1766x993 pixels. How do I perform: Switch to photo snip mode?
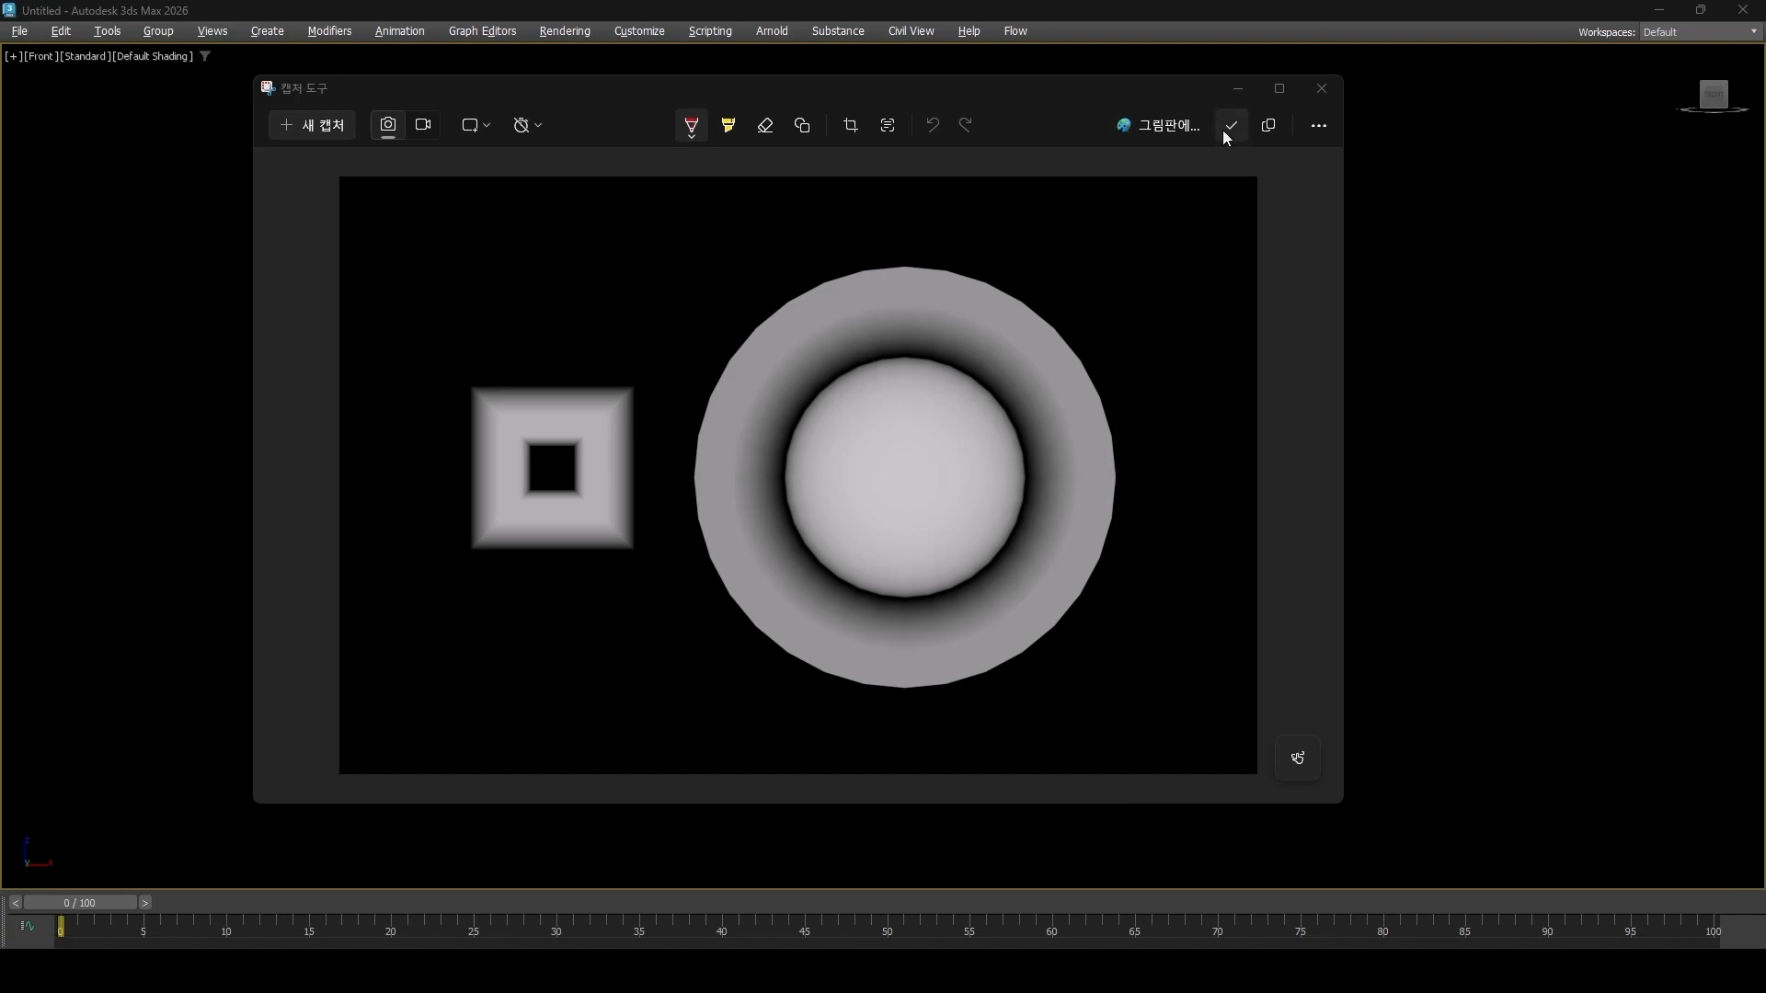[x=388, y=125]
